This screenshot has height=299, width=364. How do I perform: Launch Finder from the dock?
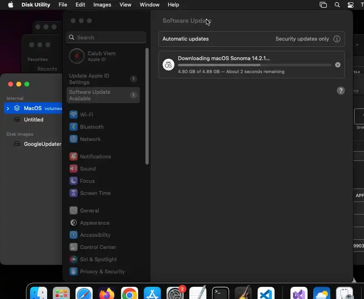39,293
